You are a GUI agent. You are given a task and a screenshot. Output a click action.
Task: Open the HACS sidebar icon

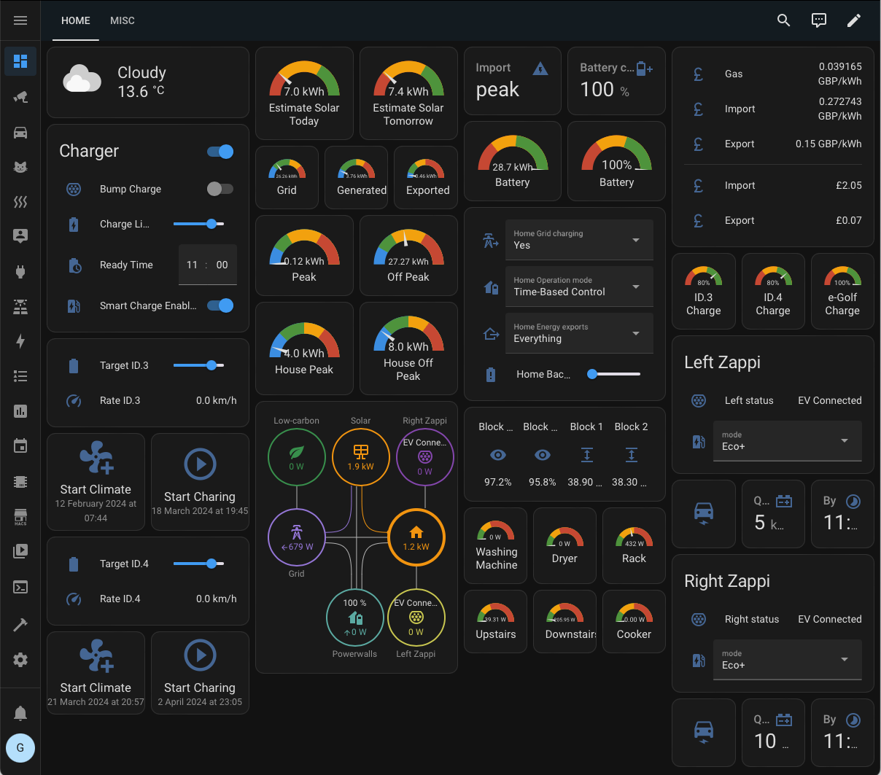[x=20, y=516]
